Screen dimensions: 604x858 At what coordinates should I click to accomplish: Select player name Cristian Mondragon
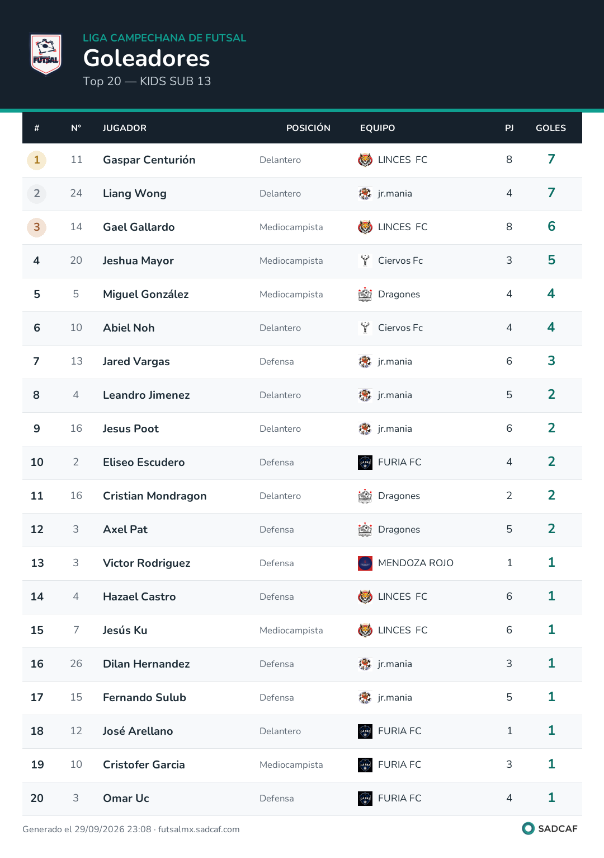(155, 496)
